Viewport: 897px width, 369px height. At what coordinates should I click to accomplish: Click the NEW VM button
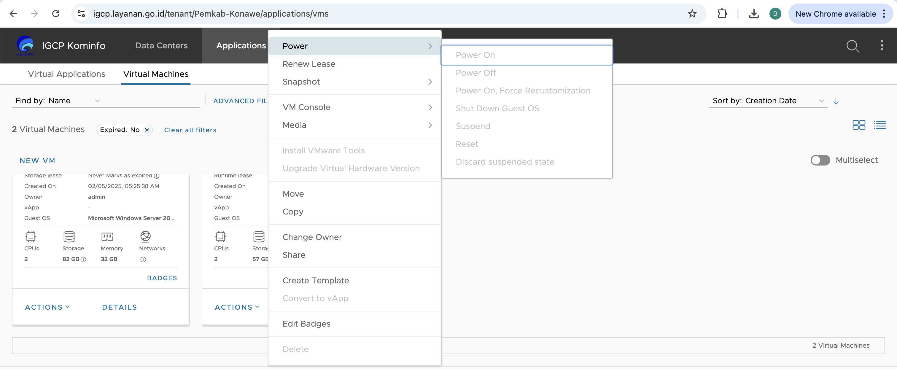point(38,161)
